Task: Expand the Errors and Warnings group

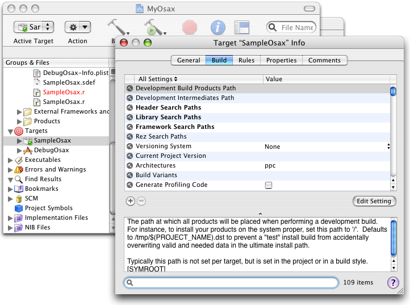Action: 10,170
